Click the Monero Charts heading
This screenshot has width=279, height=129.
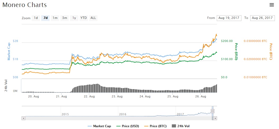coord(25,5)
